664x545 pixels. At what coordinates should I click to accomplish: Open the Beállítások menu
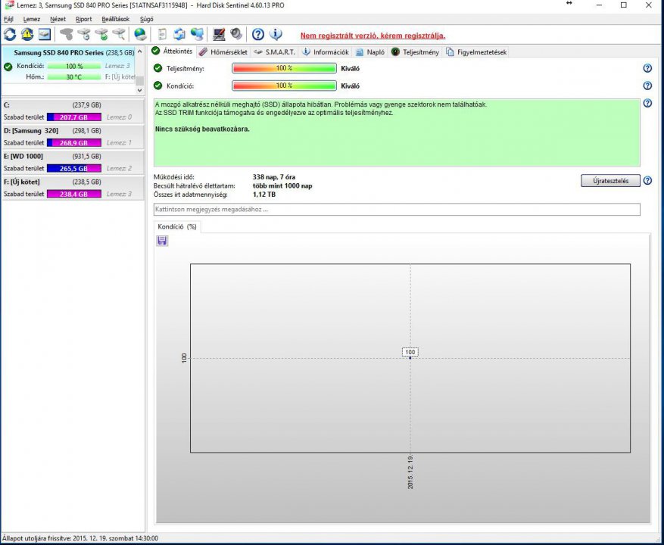116,19
